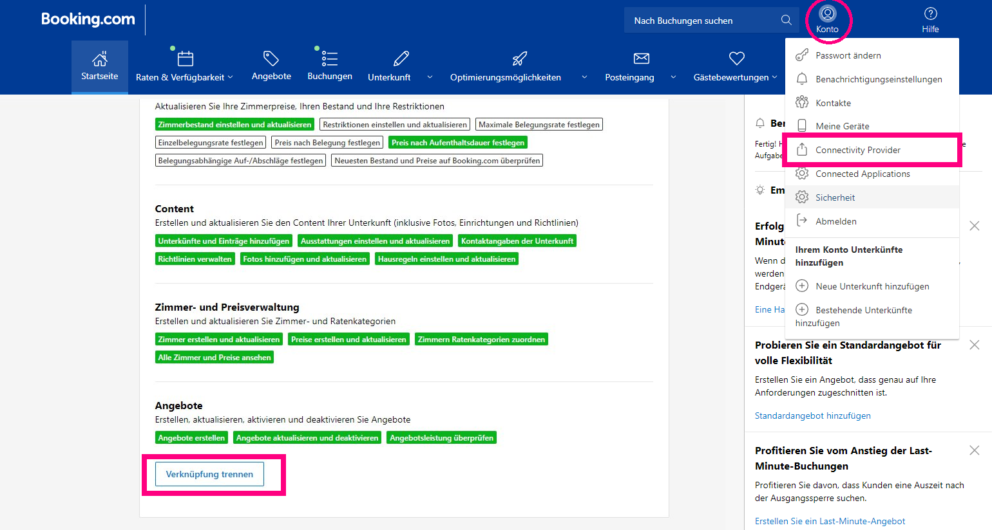Click the plus icon for Neue Unterkunft hinzufügen
992x530 pixels.
(x=802, y=286)
